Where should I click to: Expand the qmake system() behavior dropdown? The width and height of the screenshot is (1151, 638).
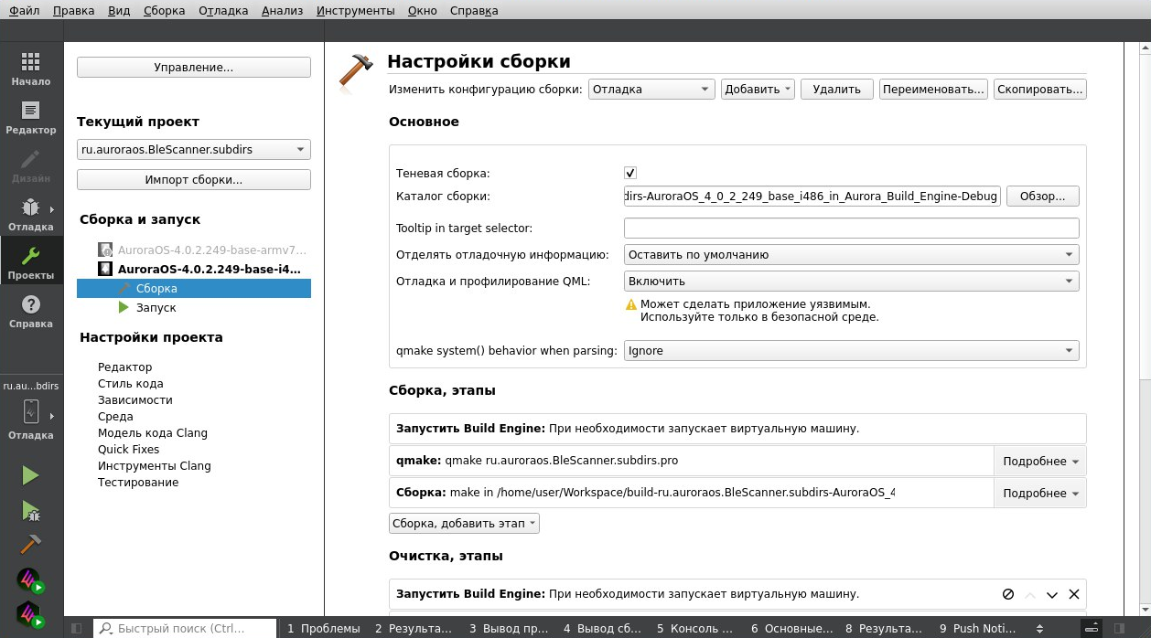(851, 351)
